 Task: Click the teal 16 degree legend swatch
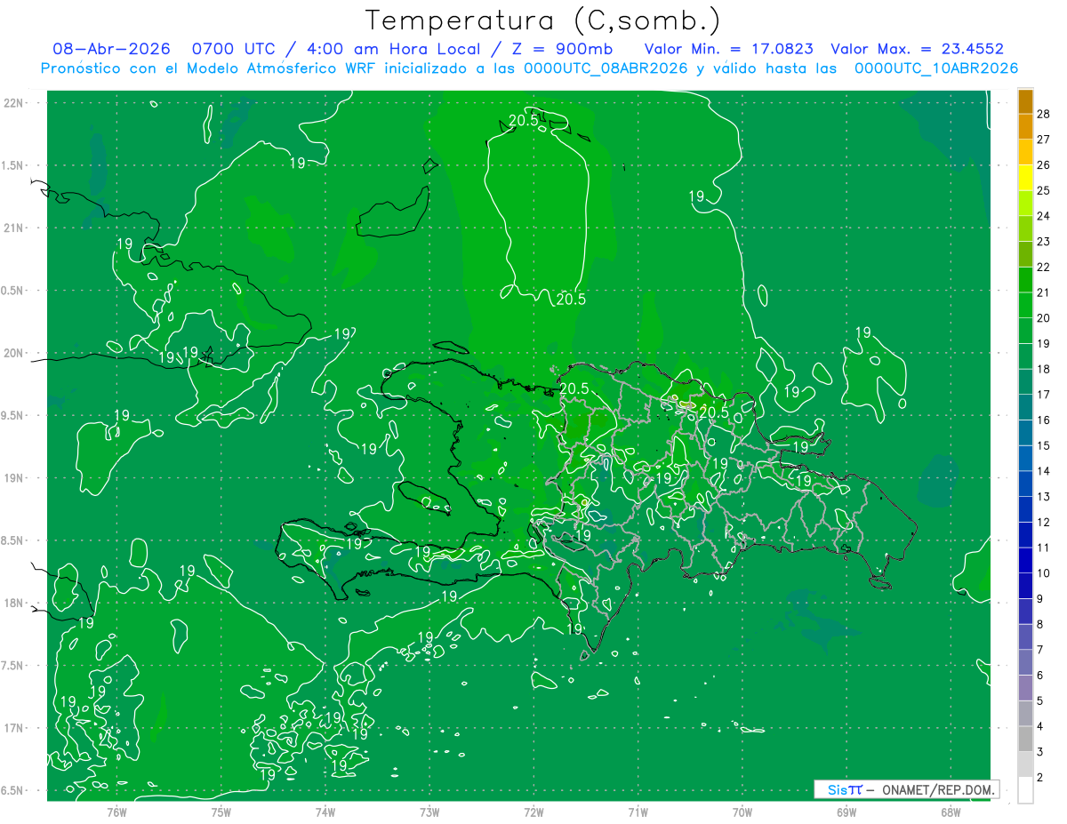[1025, 407]
